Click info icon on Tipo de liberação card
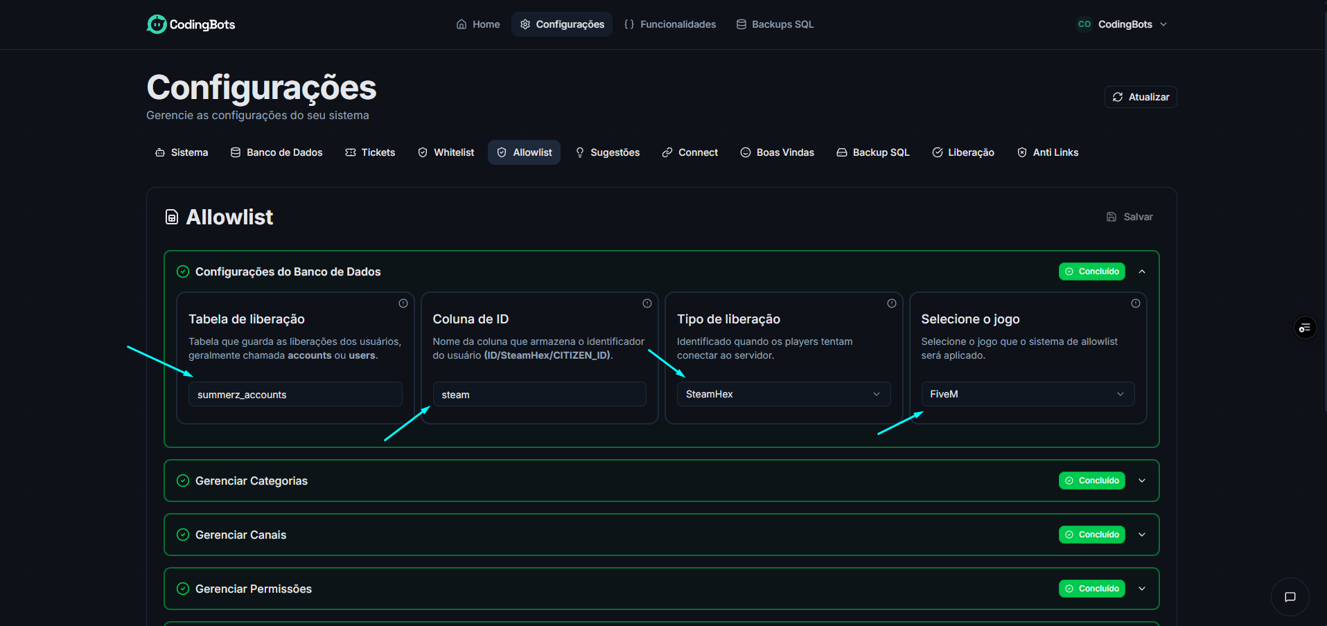 [892, 303]
